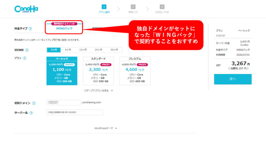Open help icon next to サーバー名
266x141 pixels.
click(x=31, y=113)
